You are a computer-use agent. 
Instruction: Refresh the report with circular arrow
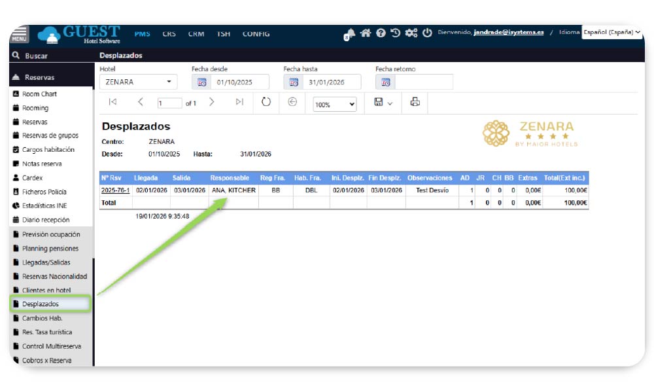(266, 102)
